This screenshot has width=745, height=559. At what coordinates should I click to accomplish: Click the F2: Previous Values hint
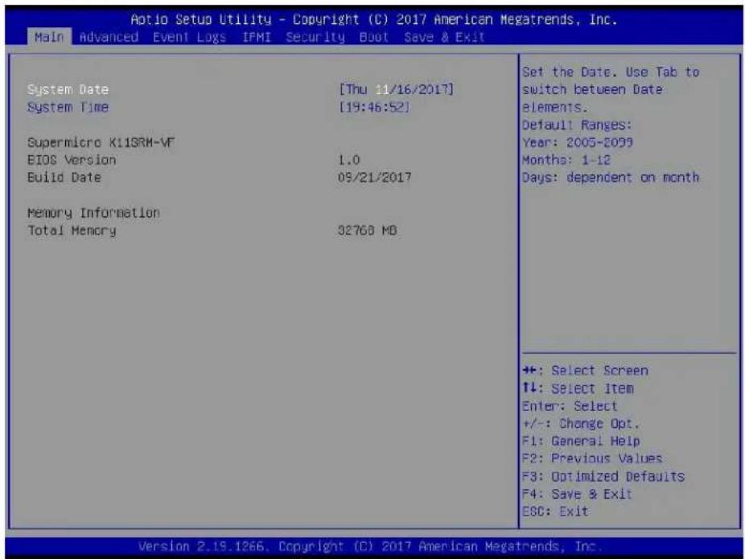tap(592, 458)
